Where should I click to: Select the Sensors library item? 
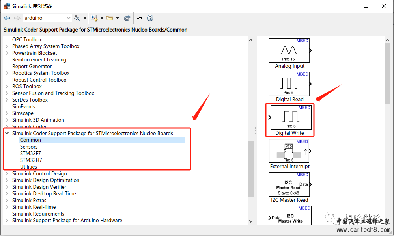(x=29, y=147)
